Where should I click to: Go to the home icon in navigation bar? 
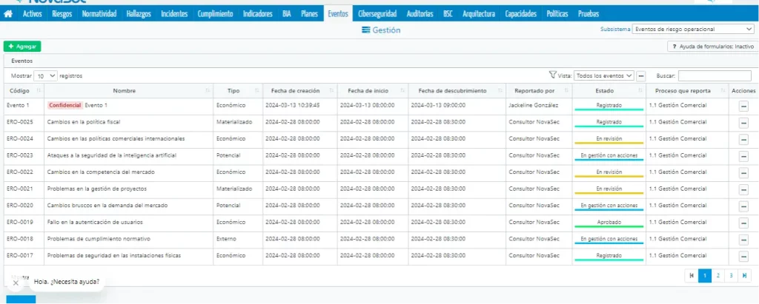[x=7, y=14]
